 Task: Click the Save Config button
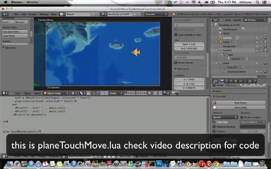click(x=239, y=107)
